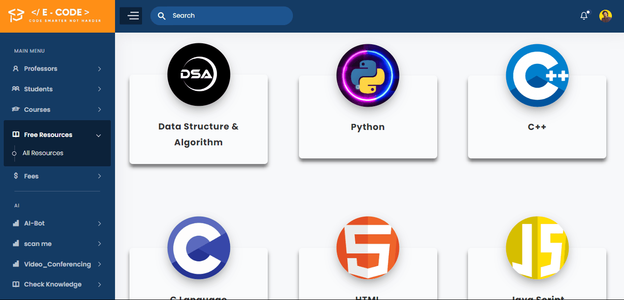Image resolution: width=624 pixels, height=300 pixels.
Task: Open the user profile avatar
Action: pyautogui.click(x=605, y=16)
